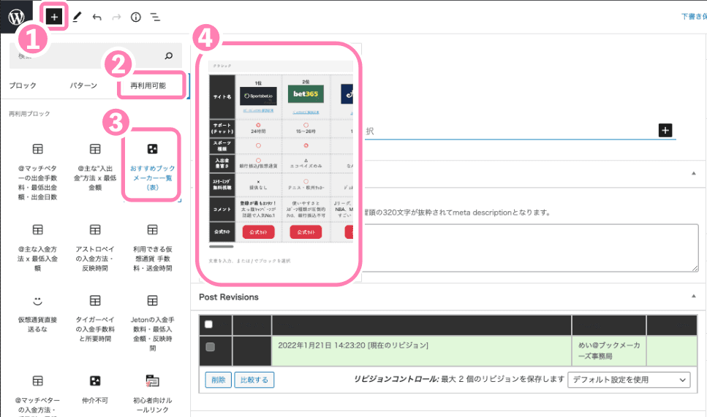Click the めい@ブックメーカーズ事務局 author cell
707x417 pixels.
point(609,351)
